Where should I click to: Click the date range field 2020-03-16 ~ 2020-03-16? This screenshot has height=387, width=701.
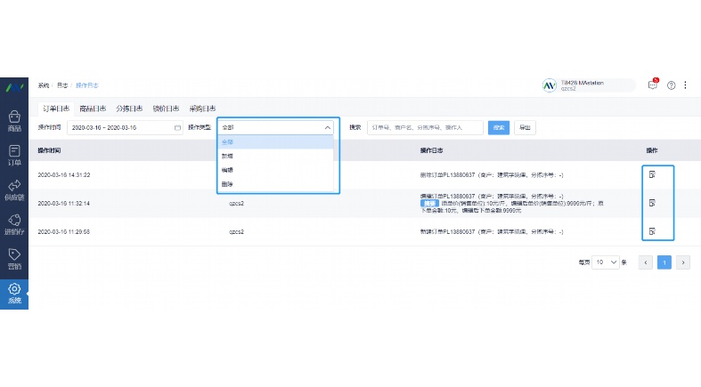[x=125, y=127]
